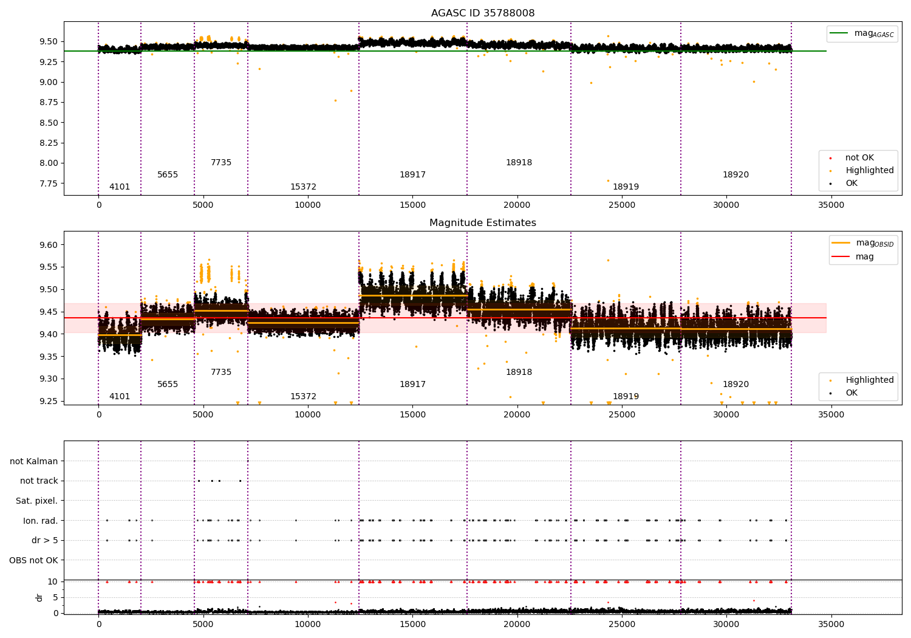Click the rotated 'dr' axis label

click(x=39, y=597)
